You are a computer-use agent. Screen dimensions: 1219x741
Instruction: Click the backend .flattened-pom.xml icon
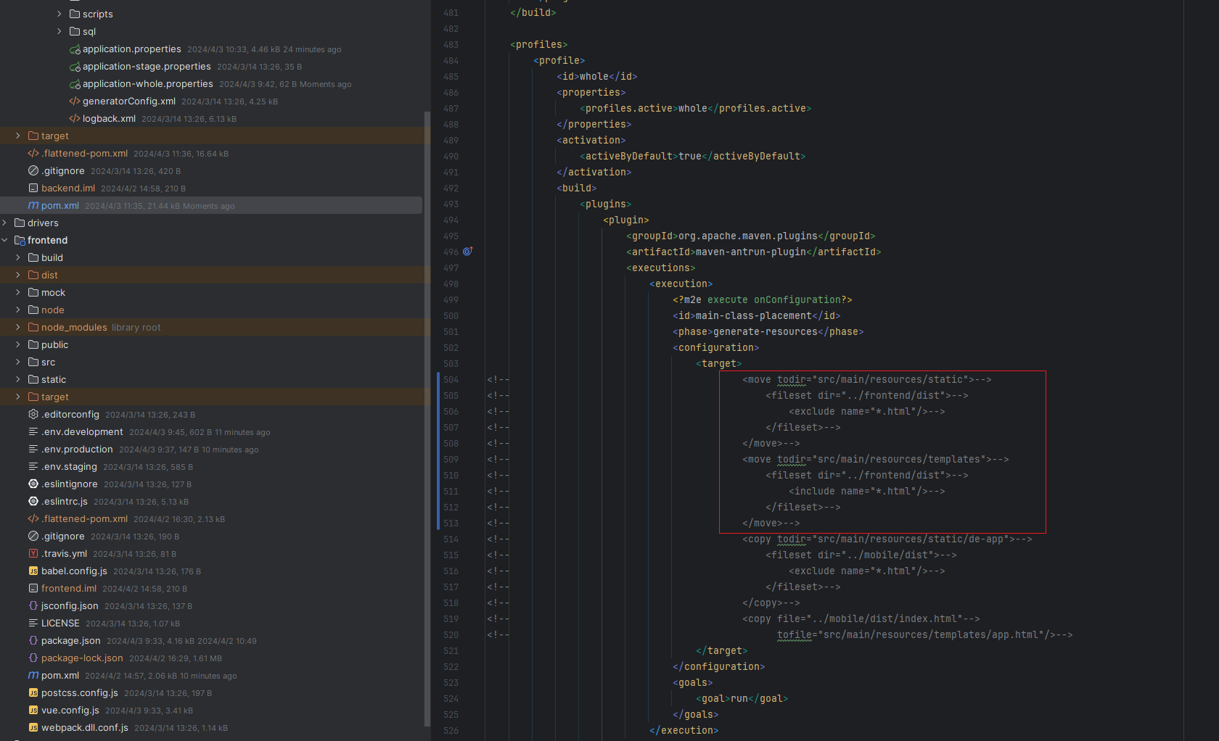point(33,153)
